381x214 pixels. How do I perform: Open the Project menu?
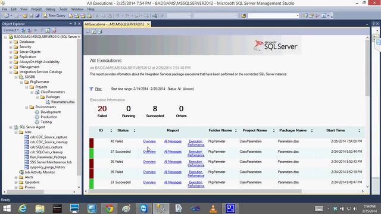36,10
